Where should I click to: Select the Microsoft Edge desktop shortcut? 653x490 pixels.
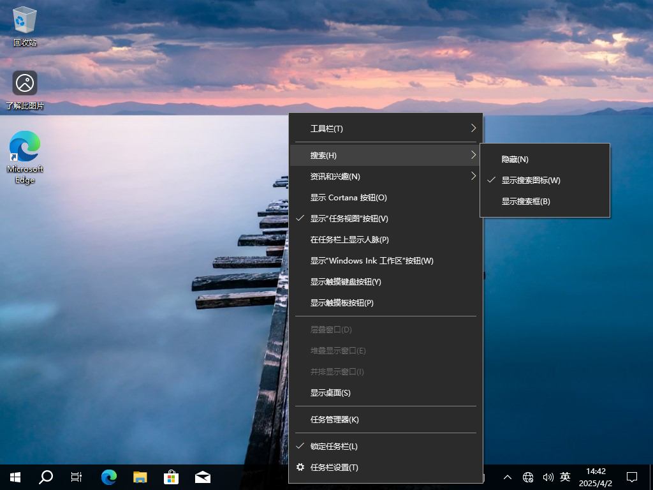[25, 158]
